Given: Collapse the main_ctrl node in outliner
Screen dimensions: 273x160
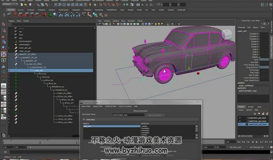Looking at the screenshot, I should [9, 71].
